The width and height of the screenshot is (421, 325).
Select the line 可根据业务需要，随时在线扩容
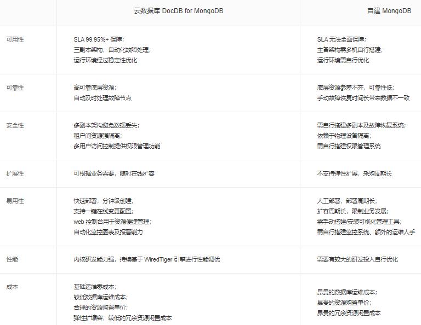114,173
